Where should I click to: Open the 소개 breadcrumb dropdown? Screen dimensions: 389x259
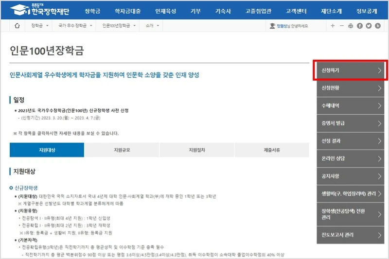click(x=152, y=26)
